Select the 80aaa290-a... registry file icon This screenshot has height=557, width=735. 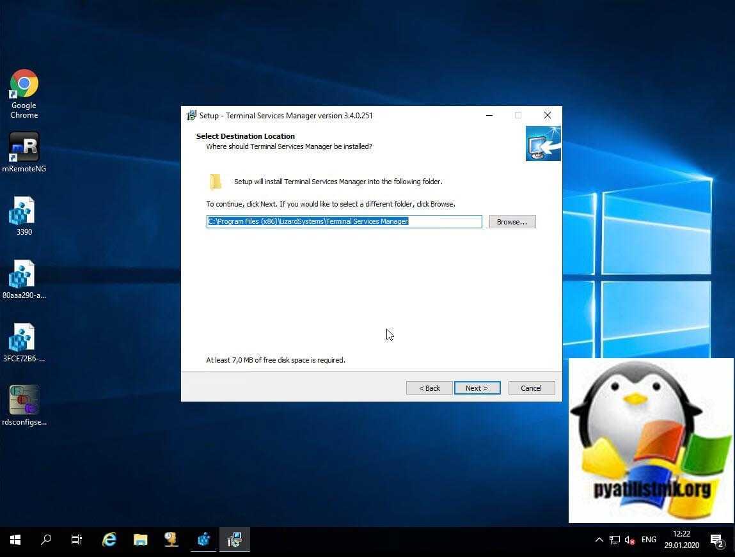[x=24, y=279]
